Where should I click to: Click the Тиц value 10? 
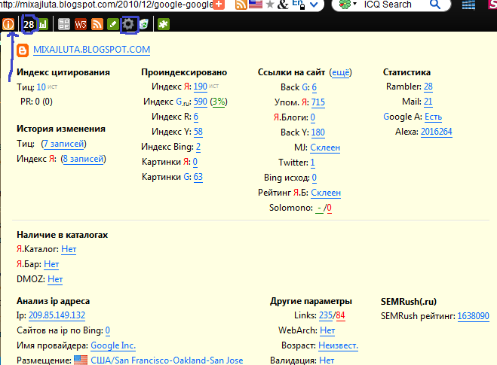[41, 87]
